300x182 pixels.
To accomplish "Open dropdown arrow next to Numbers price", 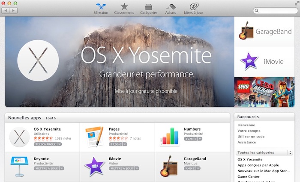I will [200, 139].
